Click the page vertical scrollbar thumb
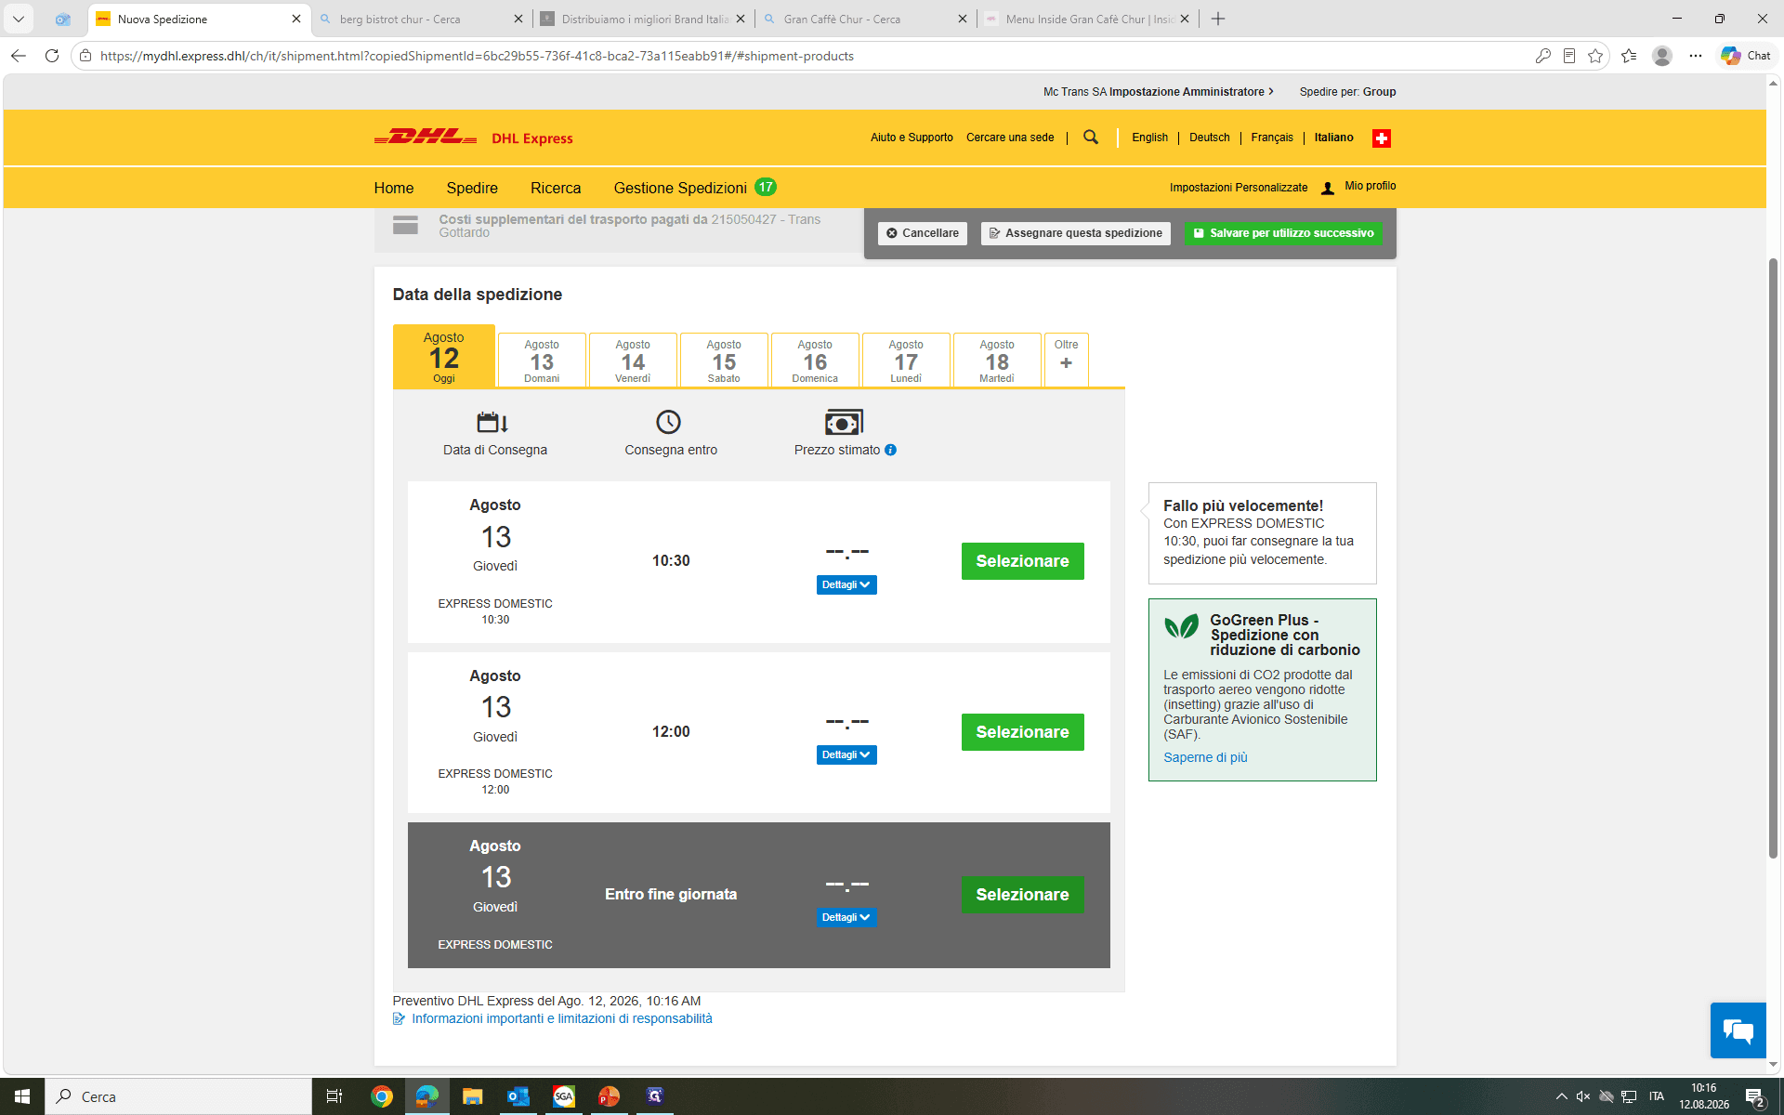 click(1773, 557)
